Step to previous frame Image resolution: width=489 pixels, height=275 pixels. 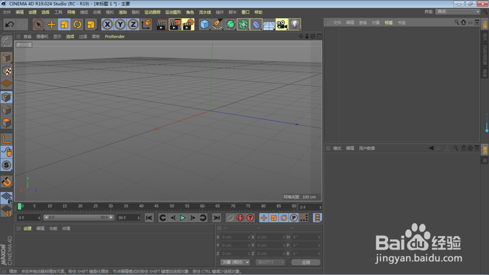coord(173,218)
